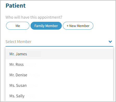Click the faded Hunter surname beside Denise
The image size is (116, 102).
point(34,75)
